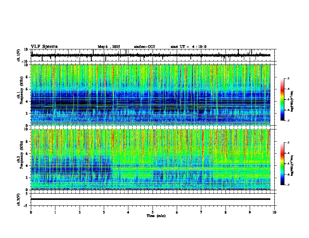309x238 pixels.
Task: Click the ch.2 "Frequency (kHz)" axis label
Action: pos(21,155)
